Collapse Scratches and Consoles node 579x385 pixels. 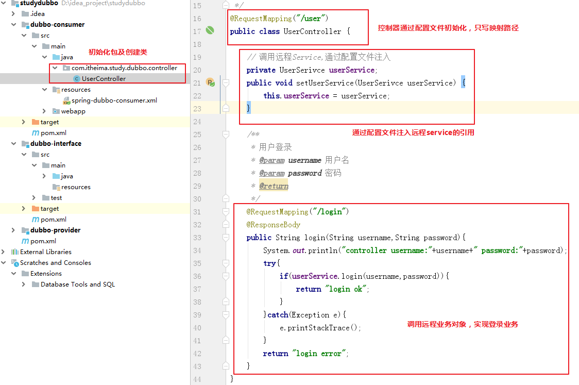(3, 263)
